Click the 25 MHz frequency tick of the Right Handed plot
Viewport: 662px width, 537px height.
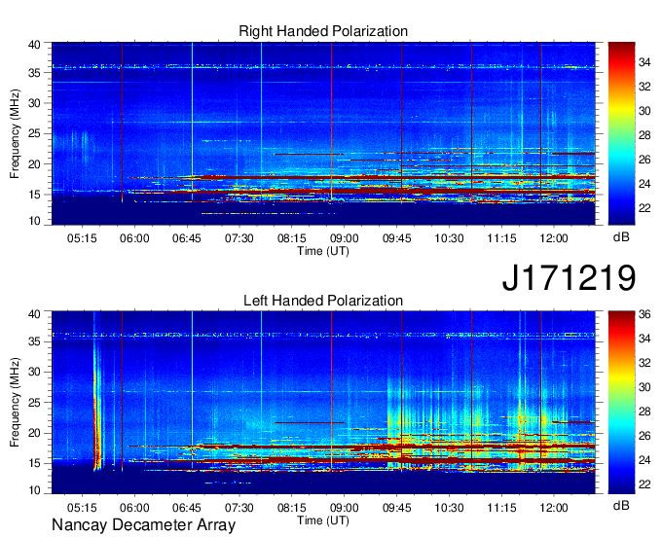click(x=34, y=133)
